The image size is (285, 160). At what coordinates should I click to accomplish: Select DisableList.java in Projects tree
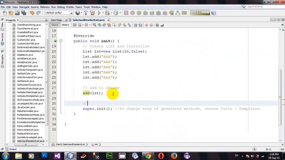(25, 55)
